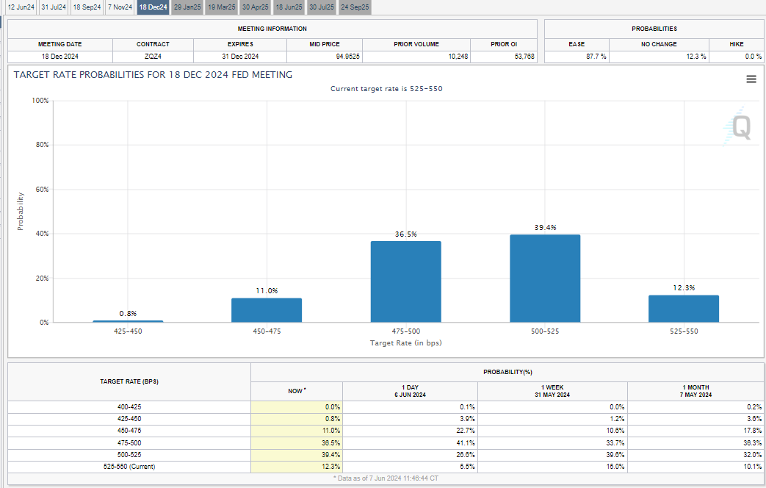The width and height of the screenshot is (766, 488).
Task: Click the ZQZ4 contract cell
Action: tap(153, 57)
